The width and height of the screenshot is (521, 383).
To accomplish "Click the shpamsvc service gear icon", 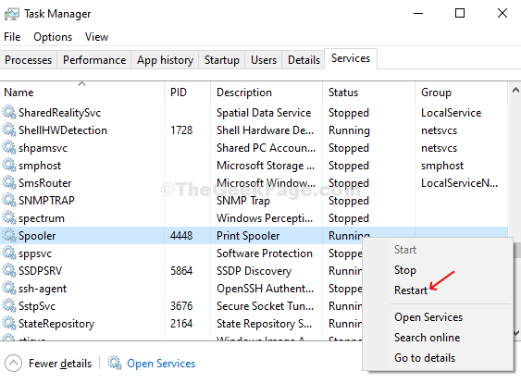I will pyautogui.click(x=9, y=147).
